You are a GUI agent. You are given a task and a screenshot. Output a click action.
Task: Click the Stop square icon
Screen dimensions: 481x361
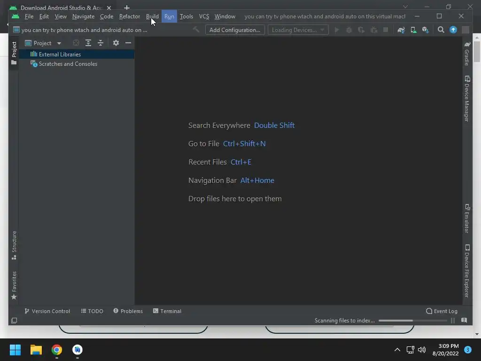point(386,30)
